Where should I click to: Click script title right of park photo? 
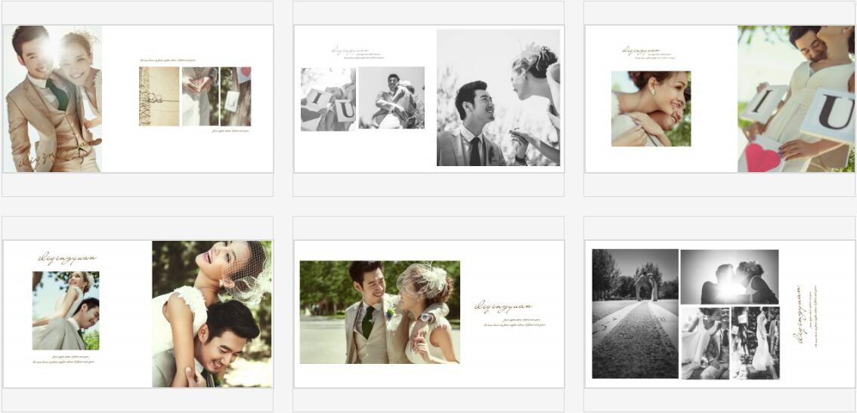(503, 307)
